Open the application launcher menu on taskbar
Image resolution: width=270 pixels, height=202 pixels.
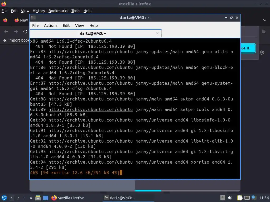click(4, 198)
